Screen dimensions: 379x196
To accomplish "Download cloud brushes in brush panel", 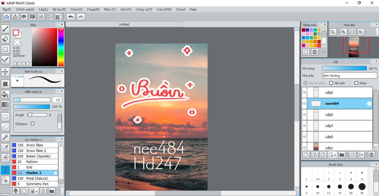I will [x=16, y=191].
